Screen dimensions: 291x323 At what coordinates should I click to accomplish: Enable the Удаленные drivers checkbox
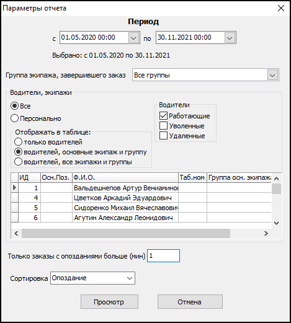point(163,136)
